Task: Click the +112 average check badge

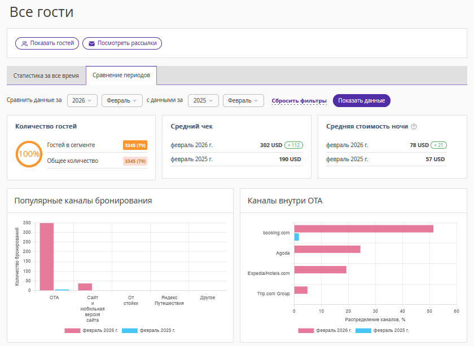Action: [x=293, y=145]
